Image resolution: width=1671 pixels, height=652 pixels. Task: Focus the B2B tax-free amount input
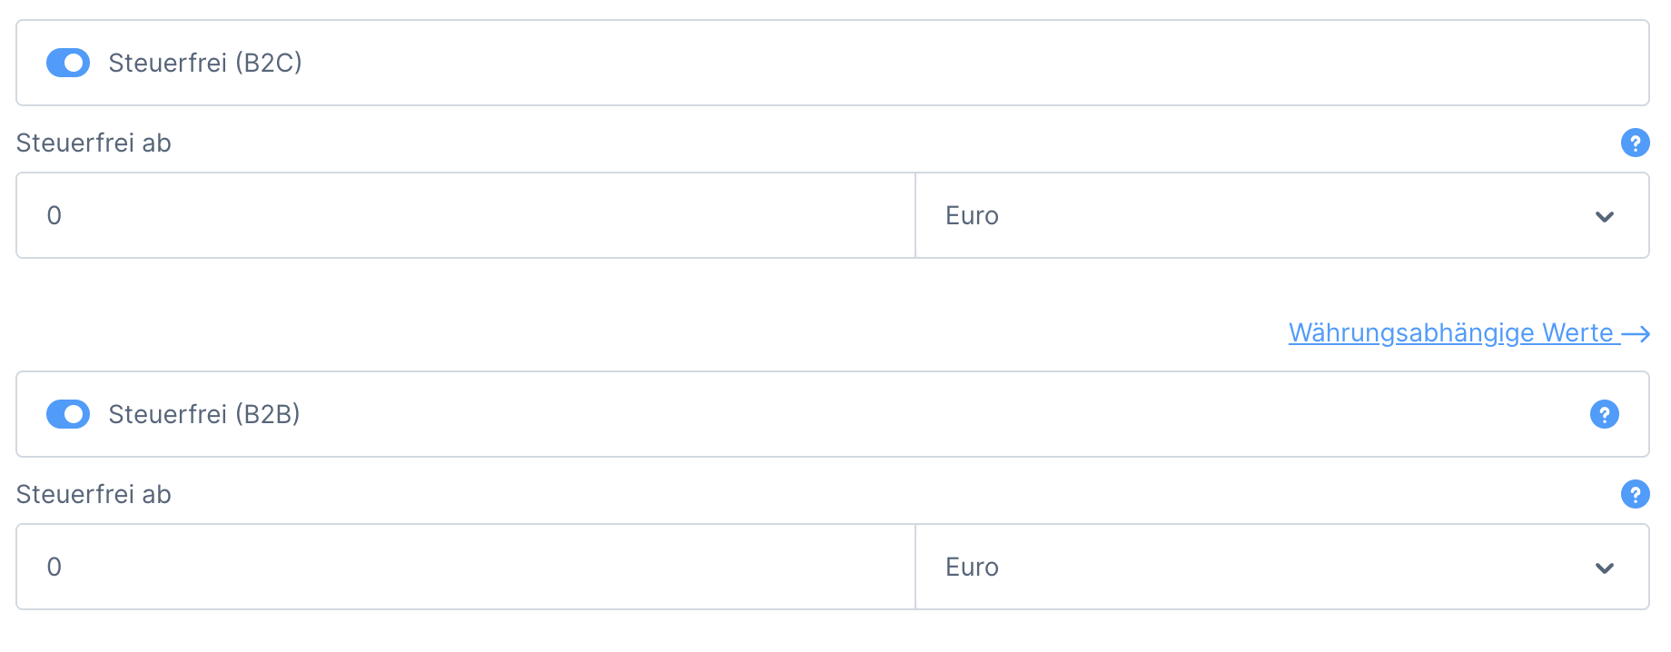click(x=465, y=568)
